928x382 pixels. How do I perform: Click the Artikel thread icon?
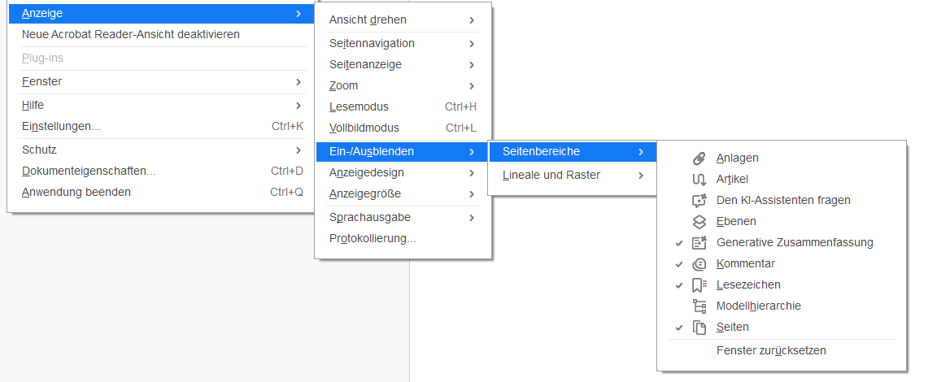[x=699, y=180]
